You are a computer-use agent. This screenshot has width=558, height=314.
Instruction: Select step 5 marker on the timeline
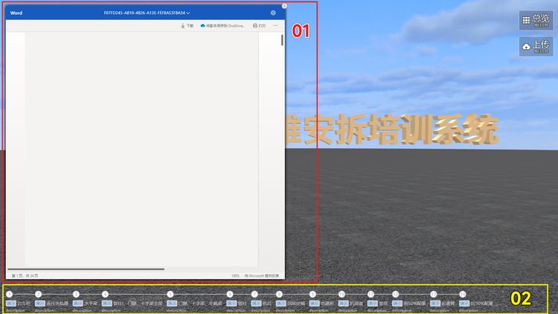click(x=170, y=295)
